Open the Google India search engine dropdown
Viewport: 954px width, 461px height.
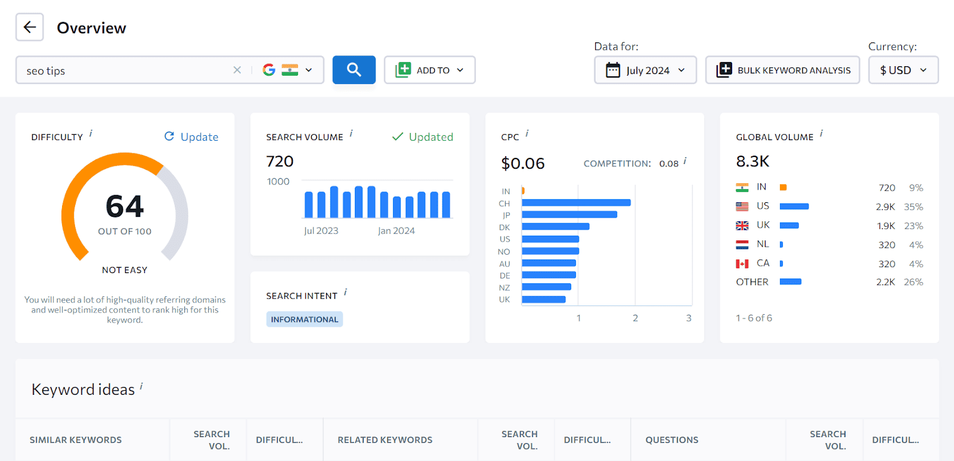pyautogui.click(x=288, y=70)
